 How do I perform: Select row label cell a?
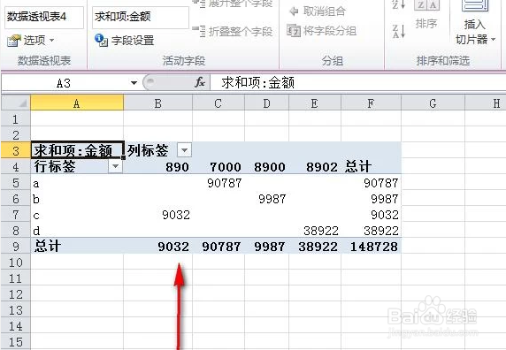pos(77,183)
